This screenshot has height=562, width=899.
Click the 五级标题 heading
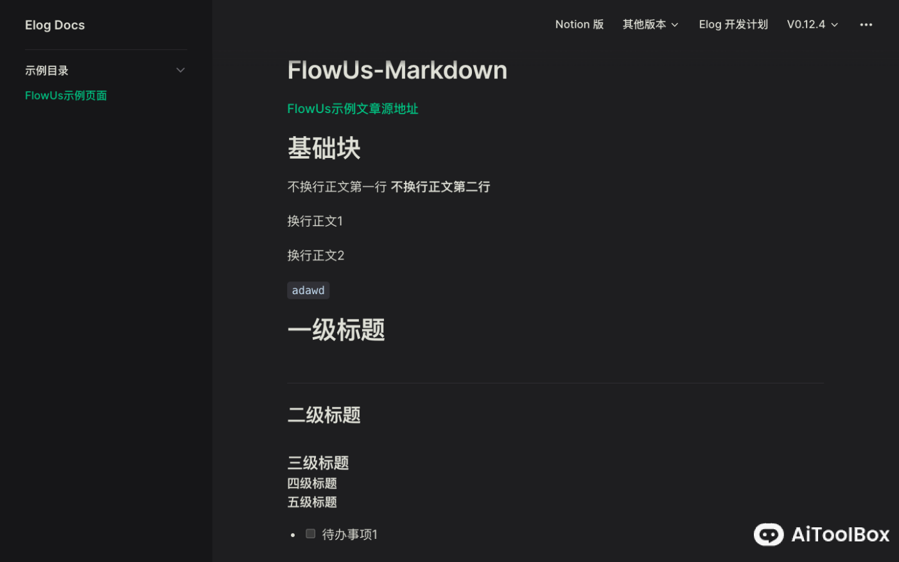coord(312,502)
